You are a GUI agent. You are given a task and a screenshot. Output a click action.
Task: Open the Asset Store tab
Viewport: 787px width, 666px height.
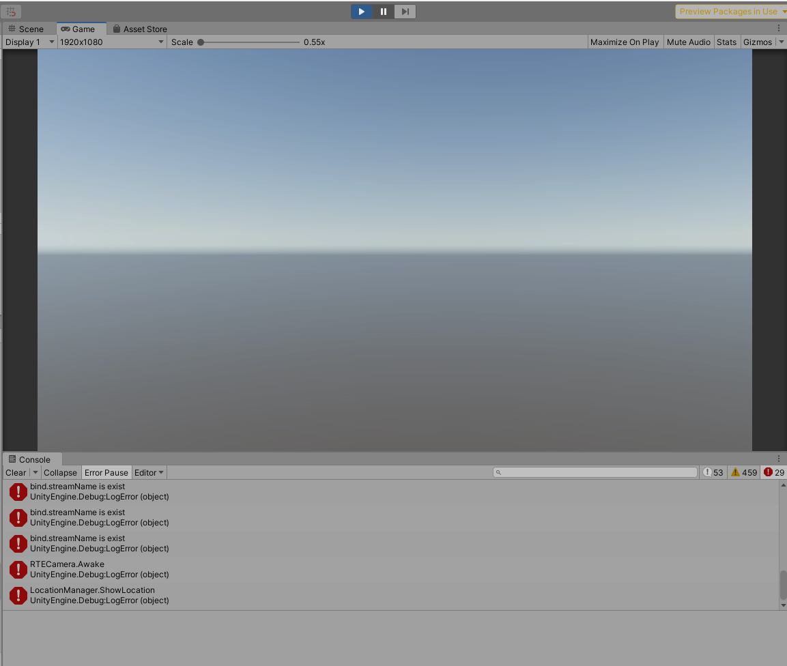click(x=139, y=29)
